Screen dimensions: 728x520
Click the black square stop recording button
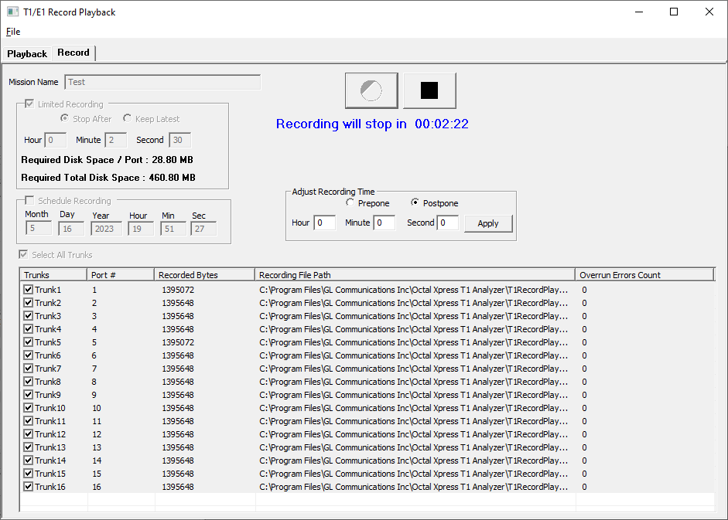[x=429, y=90]
